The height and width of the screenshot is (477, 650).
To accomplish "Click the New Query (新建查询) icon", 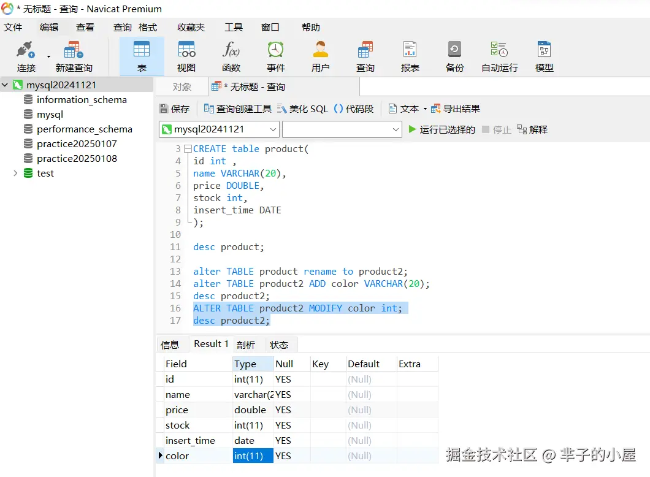I will pos(74,56).
